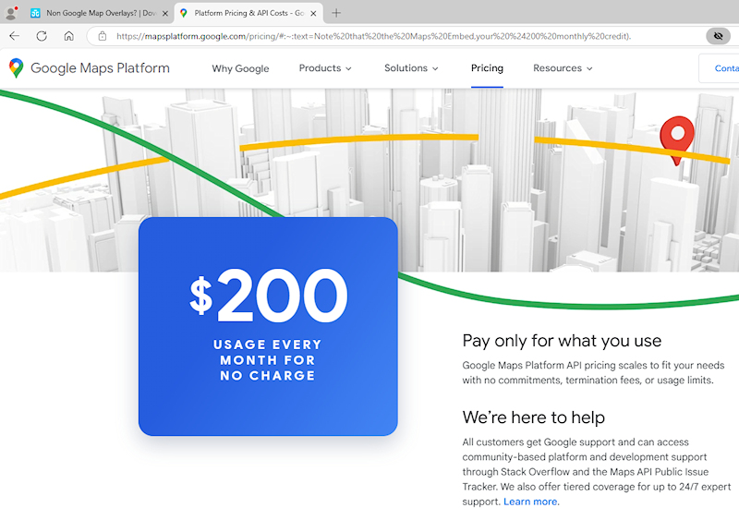Switch to Non Google Map Overlays tab

pos(100,13)
